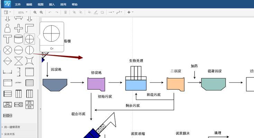Select the container frame shape
Viewport: 254px width, 138px height.
tap(29, 72)
